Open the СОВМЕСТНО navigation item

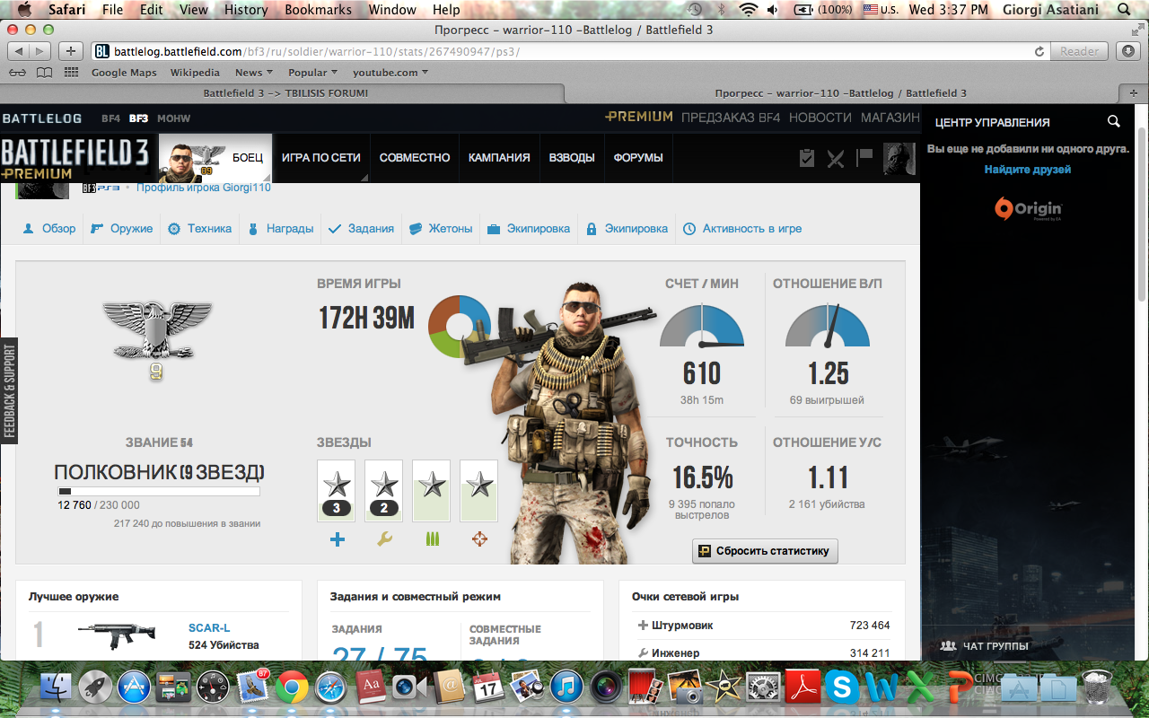pyautogui.click(x=415, y=158)
